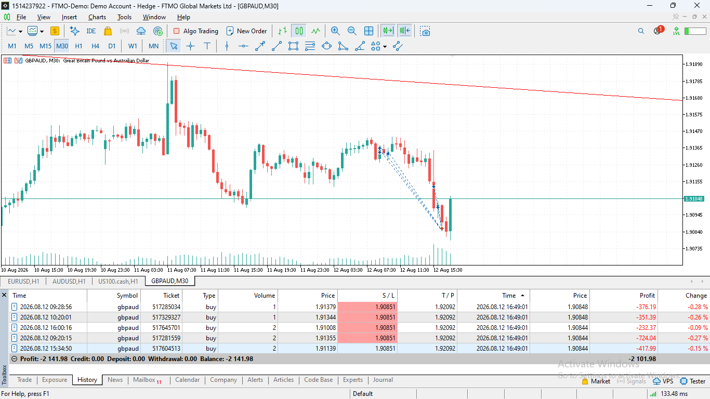Toggle chart auto scroll to end
Image resolution: width=710 pixels, height=399 pixels.
[388, 31]
